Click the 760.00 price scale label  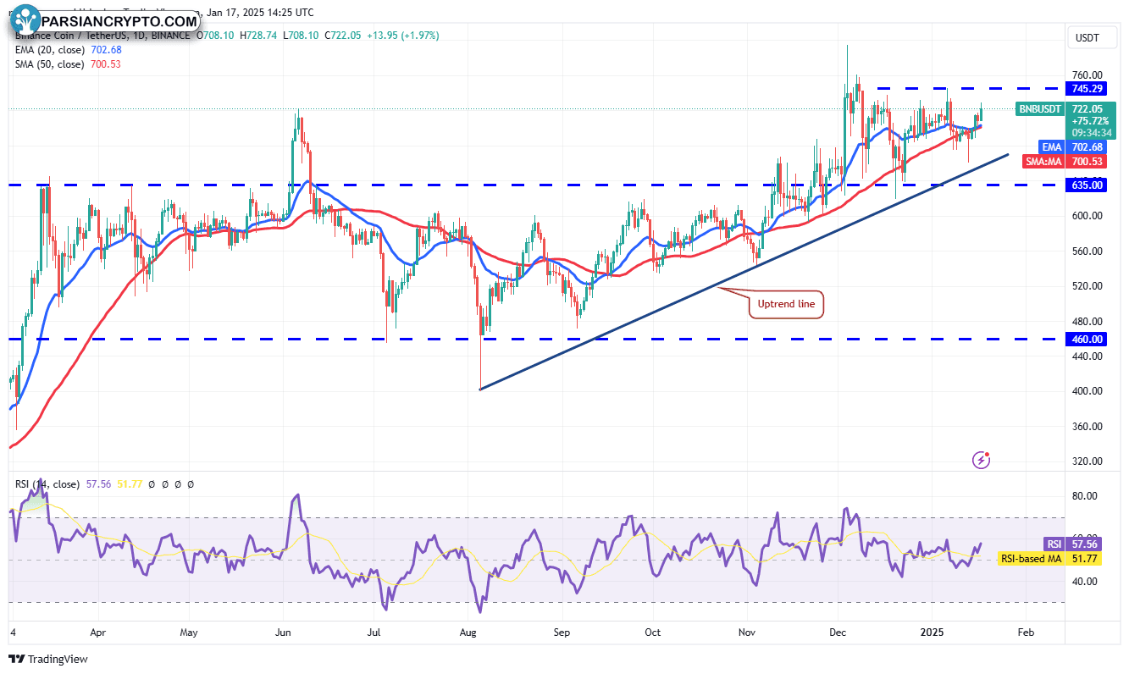pos(1087,75)
